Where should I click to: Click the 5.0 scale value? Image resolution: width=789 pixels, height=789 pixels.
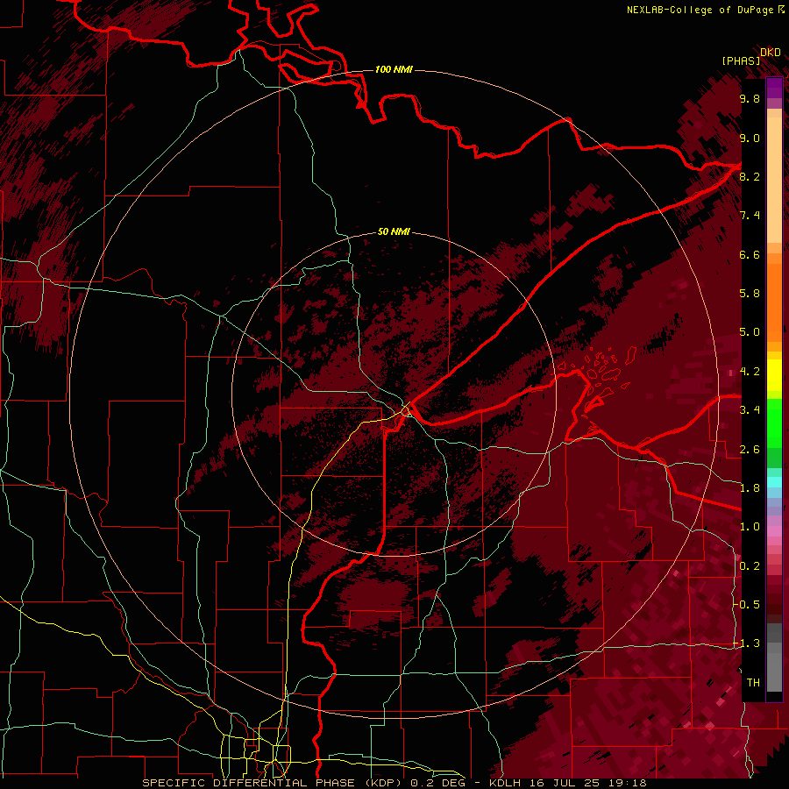click(750, 332)
